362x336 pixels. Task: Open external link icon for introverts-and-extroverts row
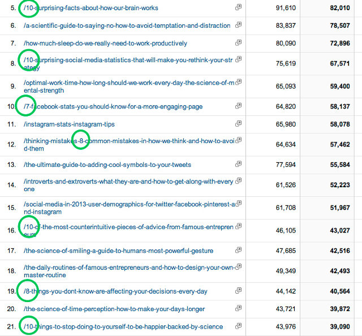[x=239, y=180]
